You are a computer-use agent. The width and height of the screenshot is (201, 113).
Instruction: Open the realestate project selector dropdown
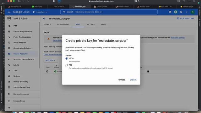tap(40, 12)
